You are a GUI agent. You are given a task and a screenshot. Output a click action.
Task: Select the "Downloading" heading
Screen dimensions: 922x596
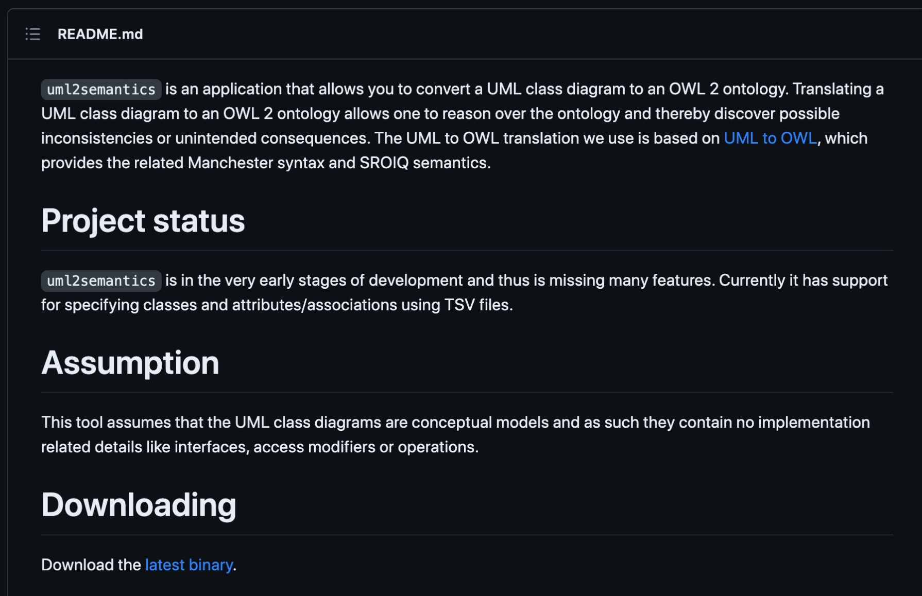coord(139,505)
